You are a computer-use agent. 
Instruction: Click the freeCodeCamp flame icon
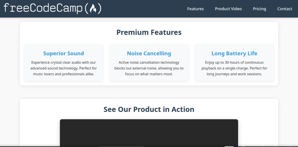pos(93,9)
